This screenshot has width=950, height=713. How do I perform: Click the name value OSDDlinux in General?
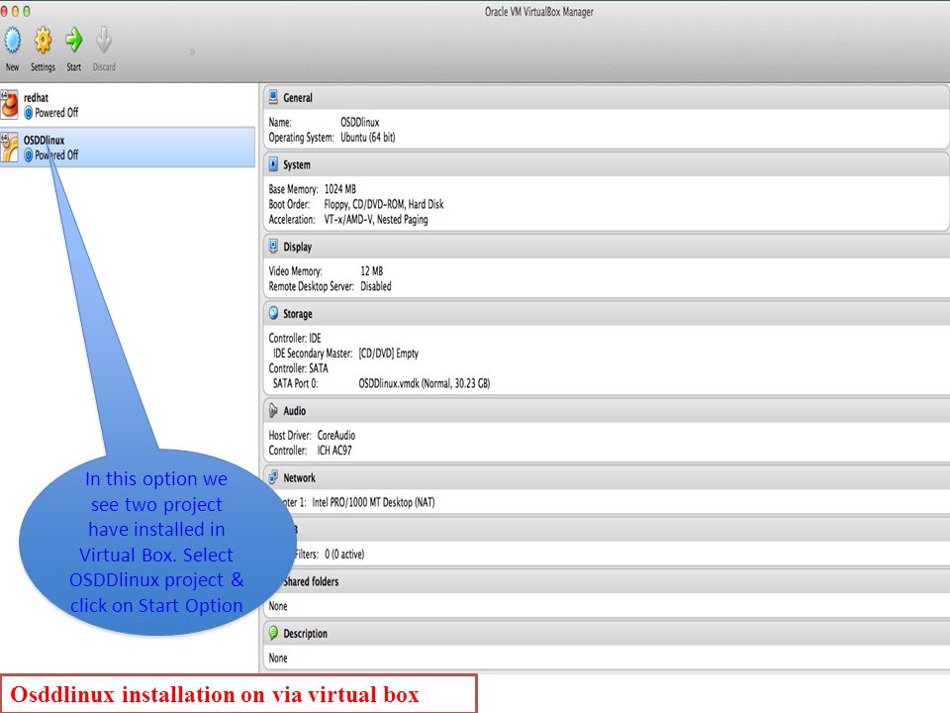pos(360,122)
